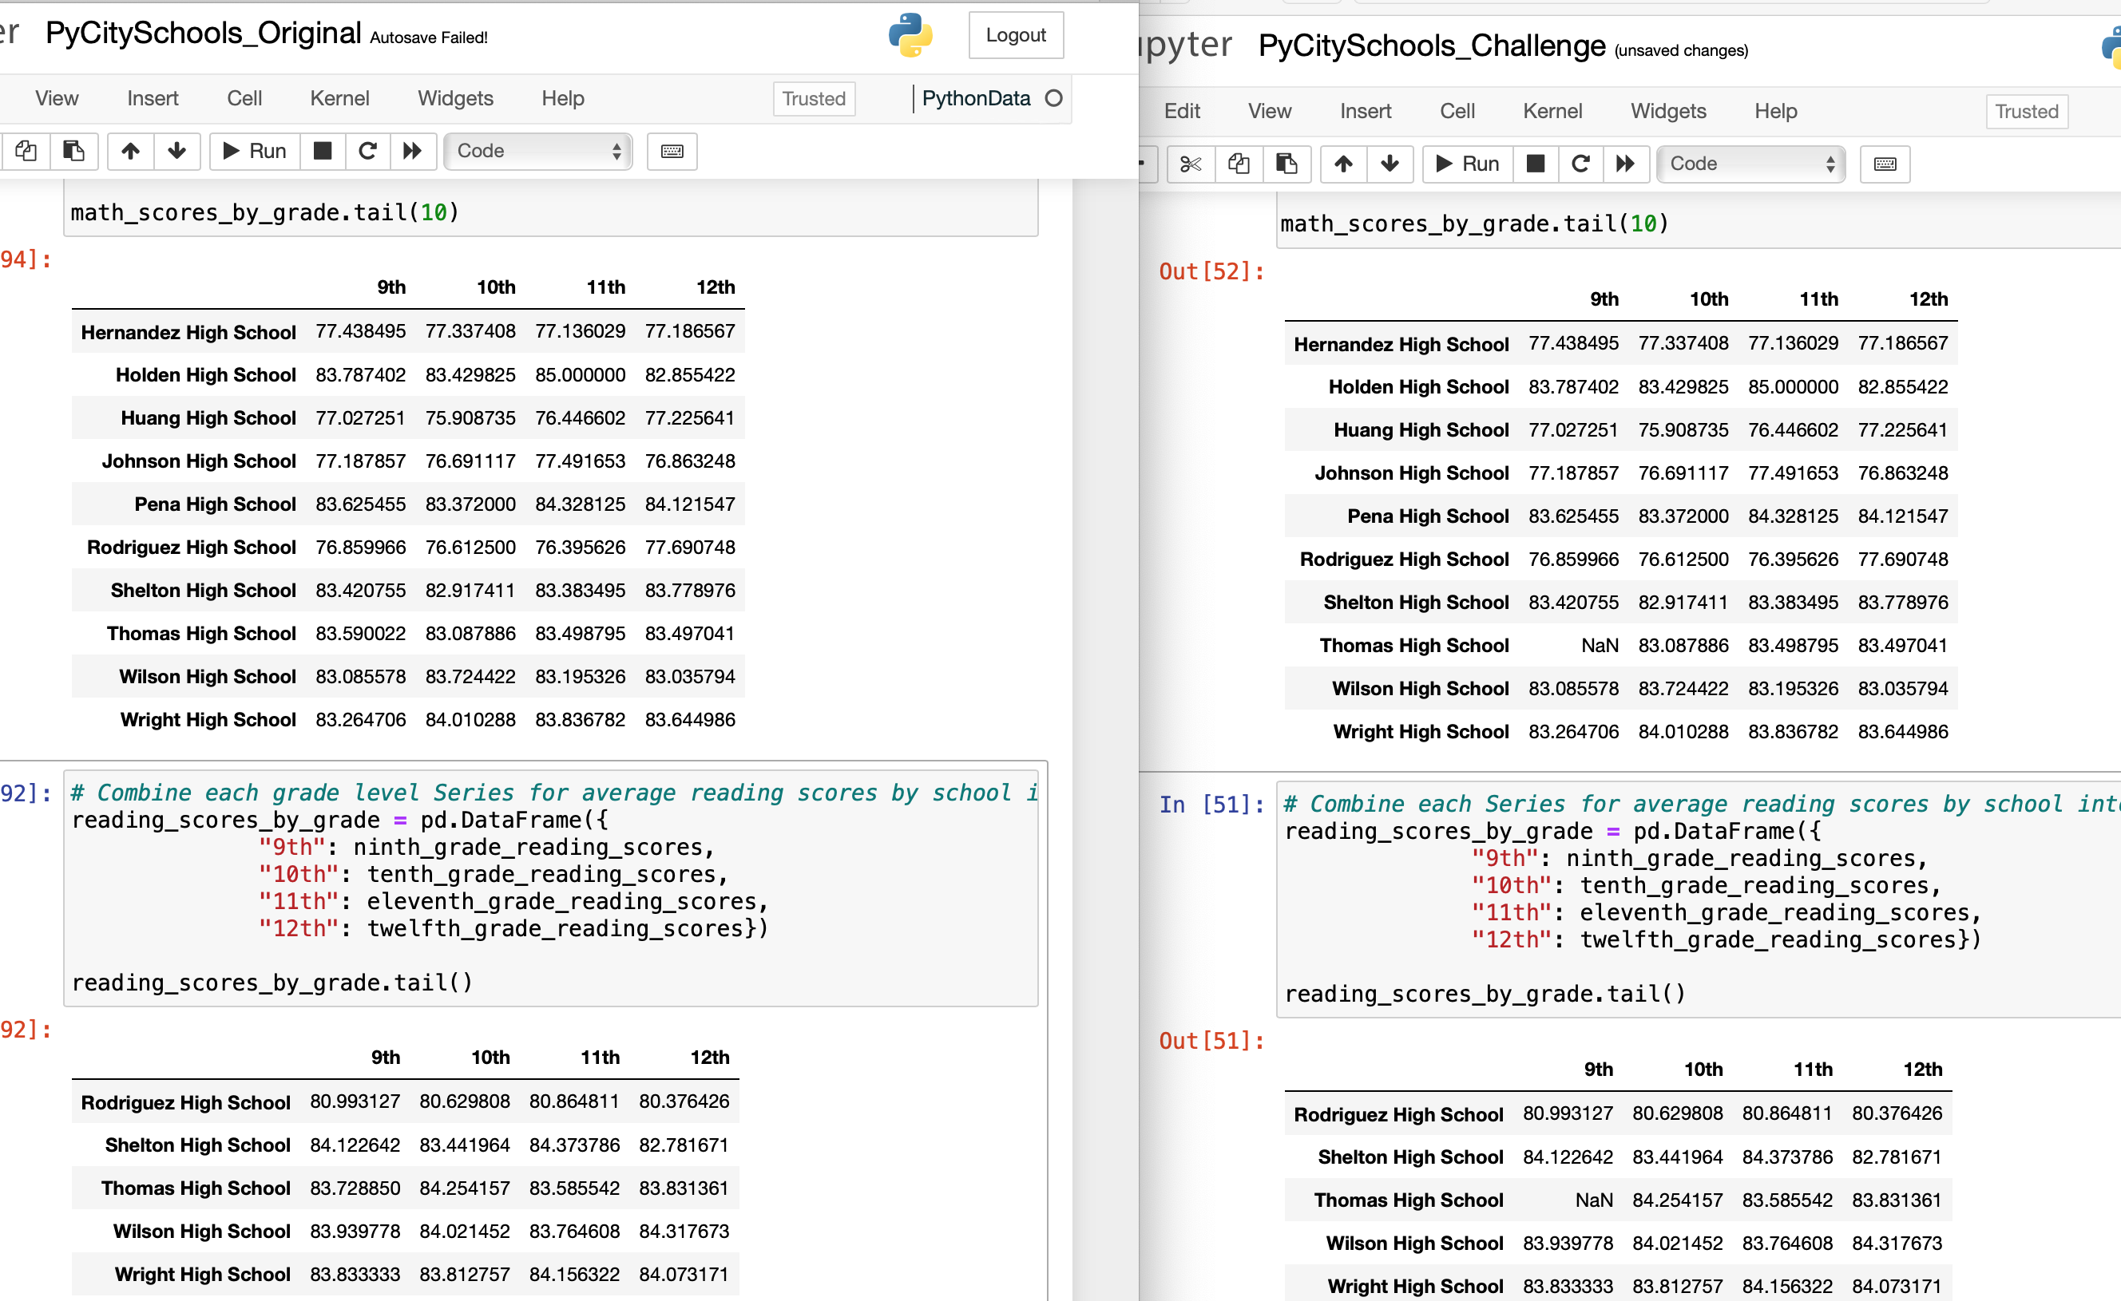Open the Widgets menu in PyCitySchools_Challenge

point(1668,111)
